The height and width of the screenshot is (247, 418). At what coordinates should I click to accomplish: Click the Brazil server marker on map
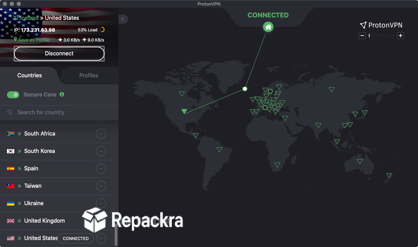pyautogui.click(x=219, y=149)
